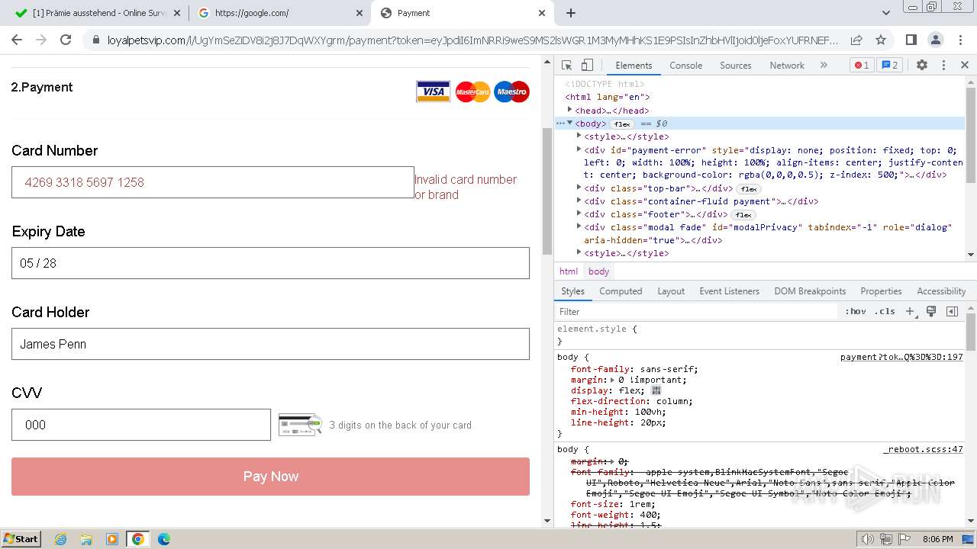Close the DevTools panel

point(964,66)
